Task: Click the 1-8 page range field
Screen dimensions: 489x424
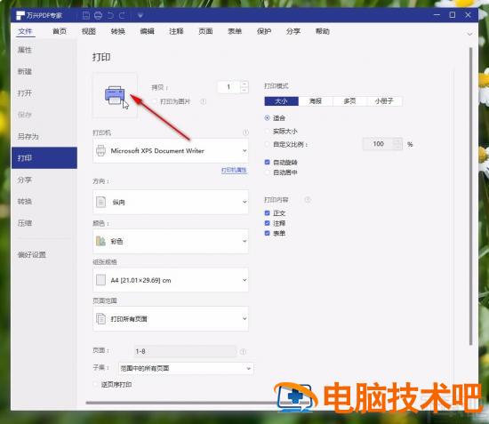Action: 185,351
